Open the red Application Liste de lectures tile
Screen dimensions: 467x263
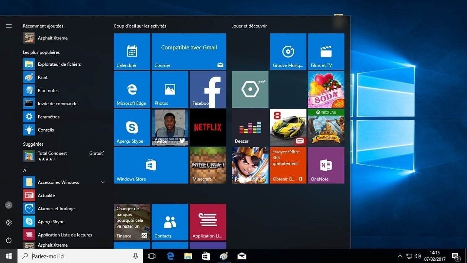[x=208, y=222]
